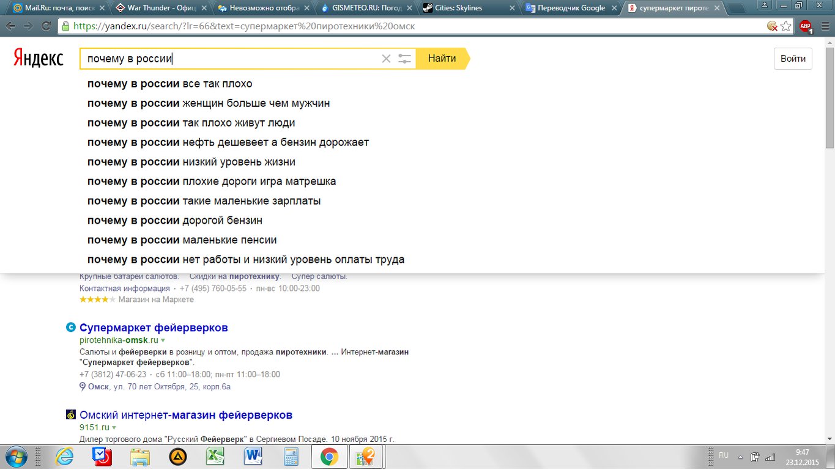Click the 9151.ru result favicon
The width and height of the screenshot is (835, 470).
(x=70, y=415)
